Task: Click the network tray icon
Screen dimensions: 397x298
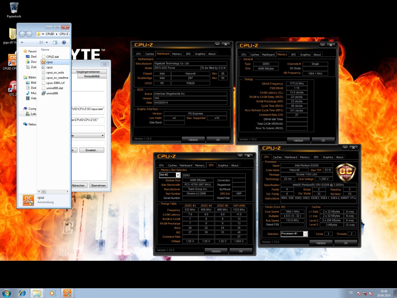Action: (365, 294)
